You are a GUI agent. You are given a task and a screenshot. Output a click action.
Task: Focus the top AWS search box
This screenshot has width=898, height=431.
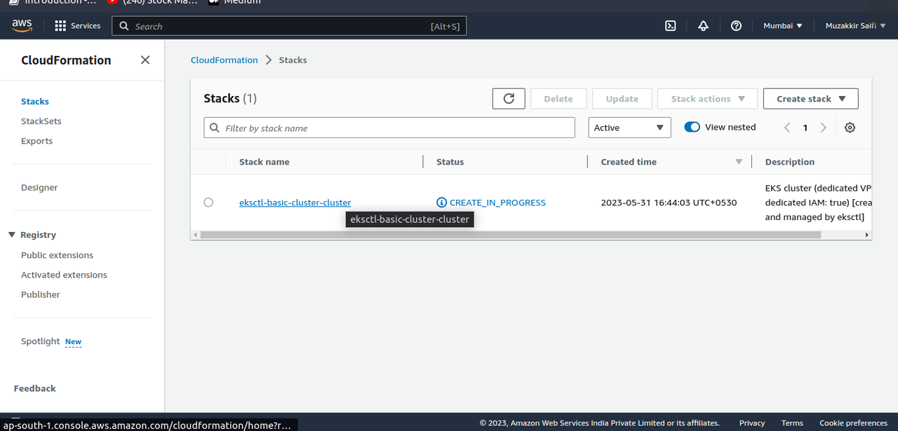289,26
